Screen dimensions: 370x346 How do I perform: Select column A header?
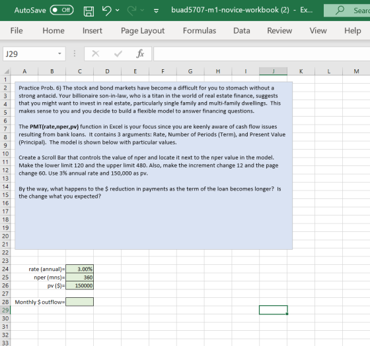tap(24, 71)
